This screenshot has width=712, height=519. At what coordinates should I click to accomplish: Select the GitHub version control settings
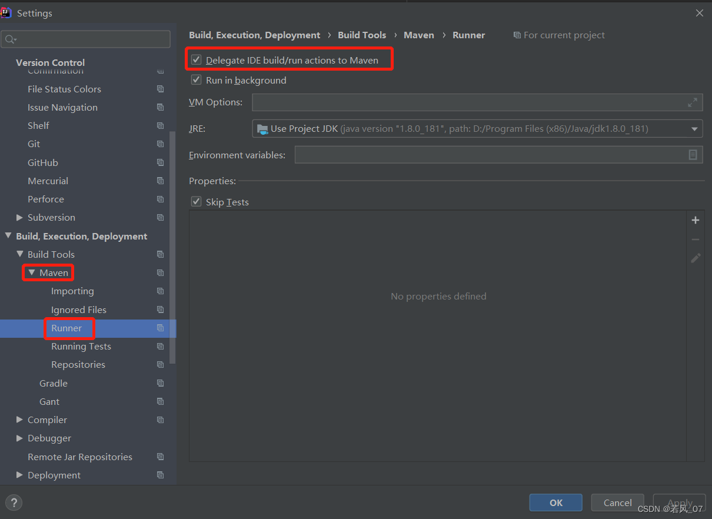tap(43, 162)
